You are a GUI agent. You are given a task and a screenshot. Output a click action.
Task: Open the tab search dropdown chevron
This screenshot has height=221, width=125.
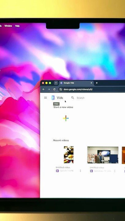(56, 83)
